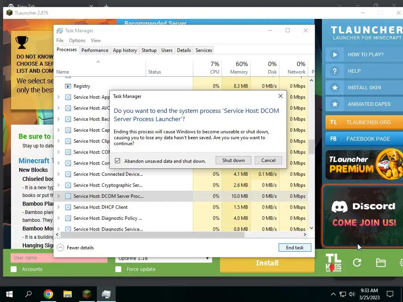Click the Shut down button in dialog
The width and height of the screenshot is (403, 302).
(233, 160)
